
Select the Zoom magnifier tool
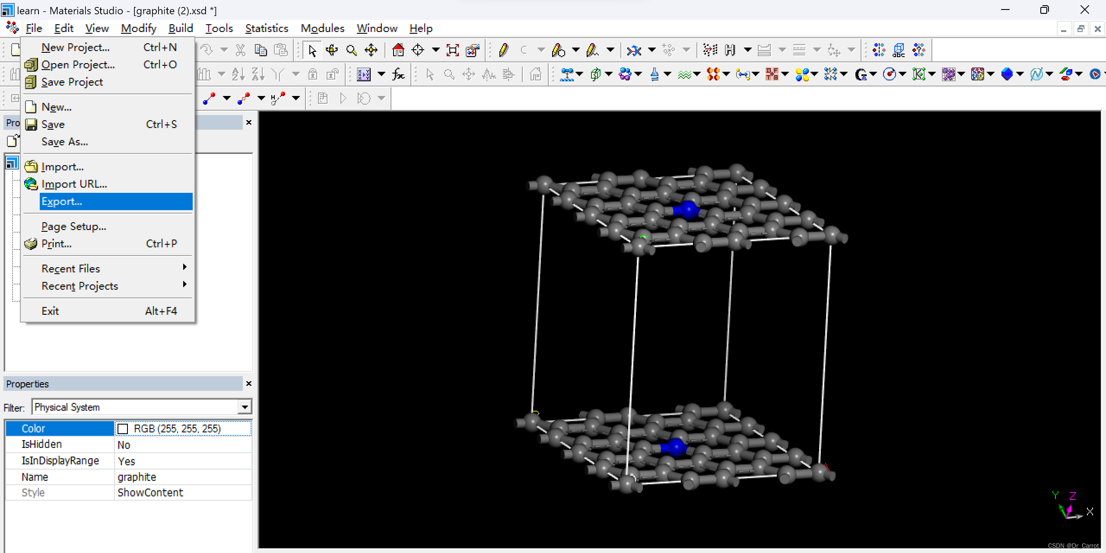352,51
